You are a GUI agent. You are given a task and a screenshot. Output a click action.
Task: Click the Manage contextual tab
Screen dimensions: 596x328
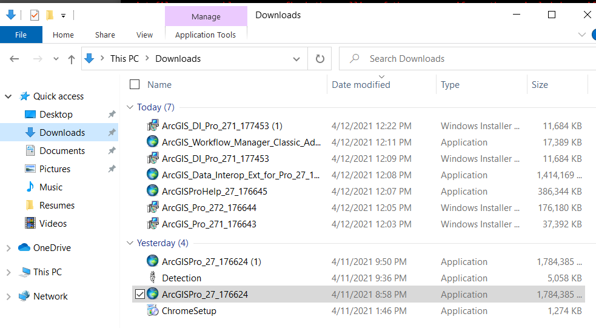[206, 17]
